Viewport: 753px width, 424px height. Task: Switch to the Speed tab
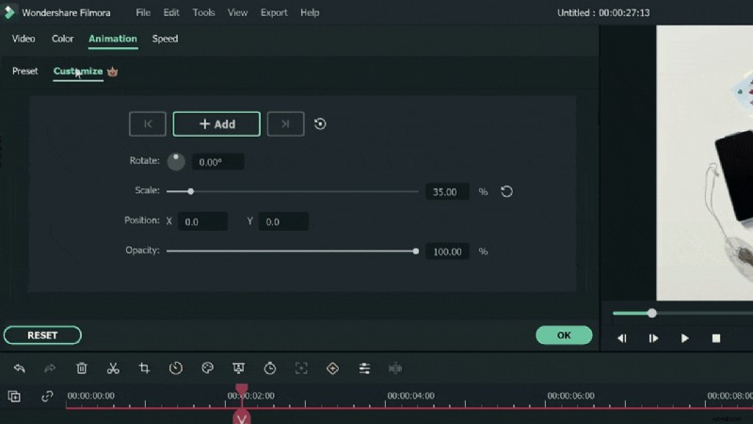(165, 39)
